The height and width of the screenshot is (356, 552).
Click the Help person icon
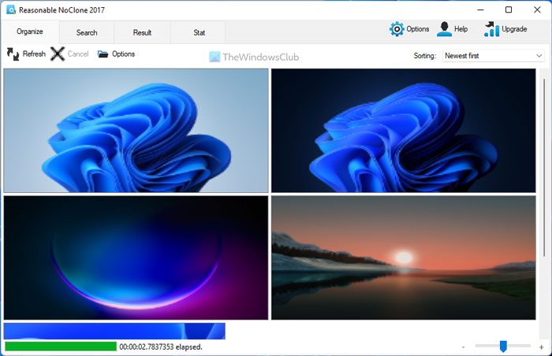444,29
